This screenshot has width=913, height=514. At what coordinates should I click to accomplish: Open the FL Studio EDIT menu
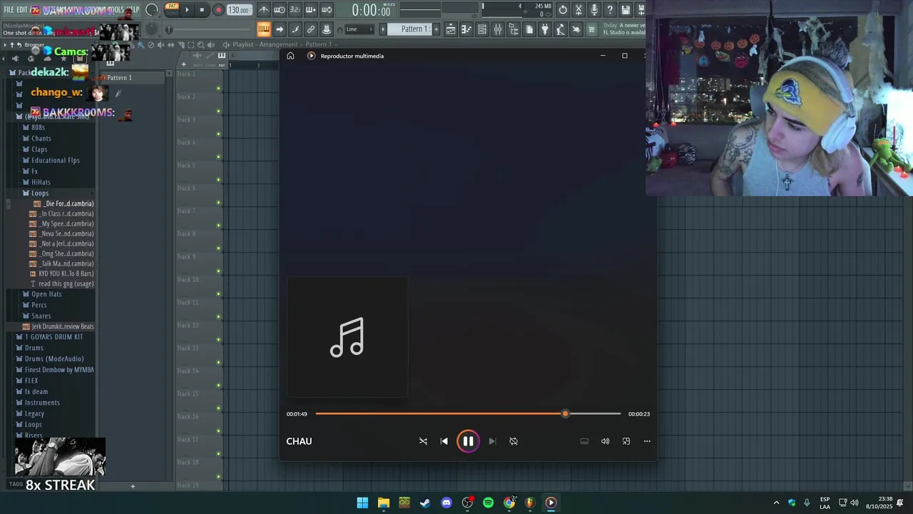22,10
